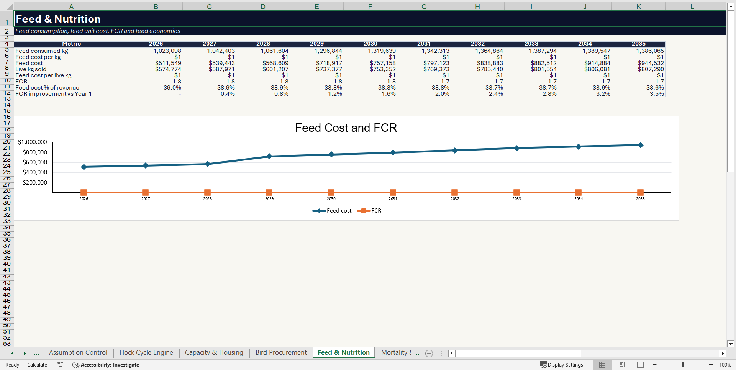Select row 1 header
This screenshot has height=370, width=736.
7,19
